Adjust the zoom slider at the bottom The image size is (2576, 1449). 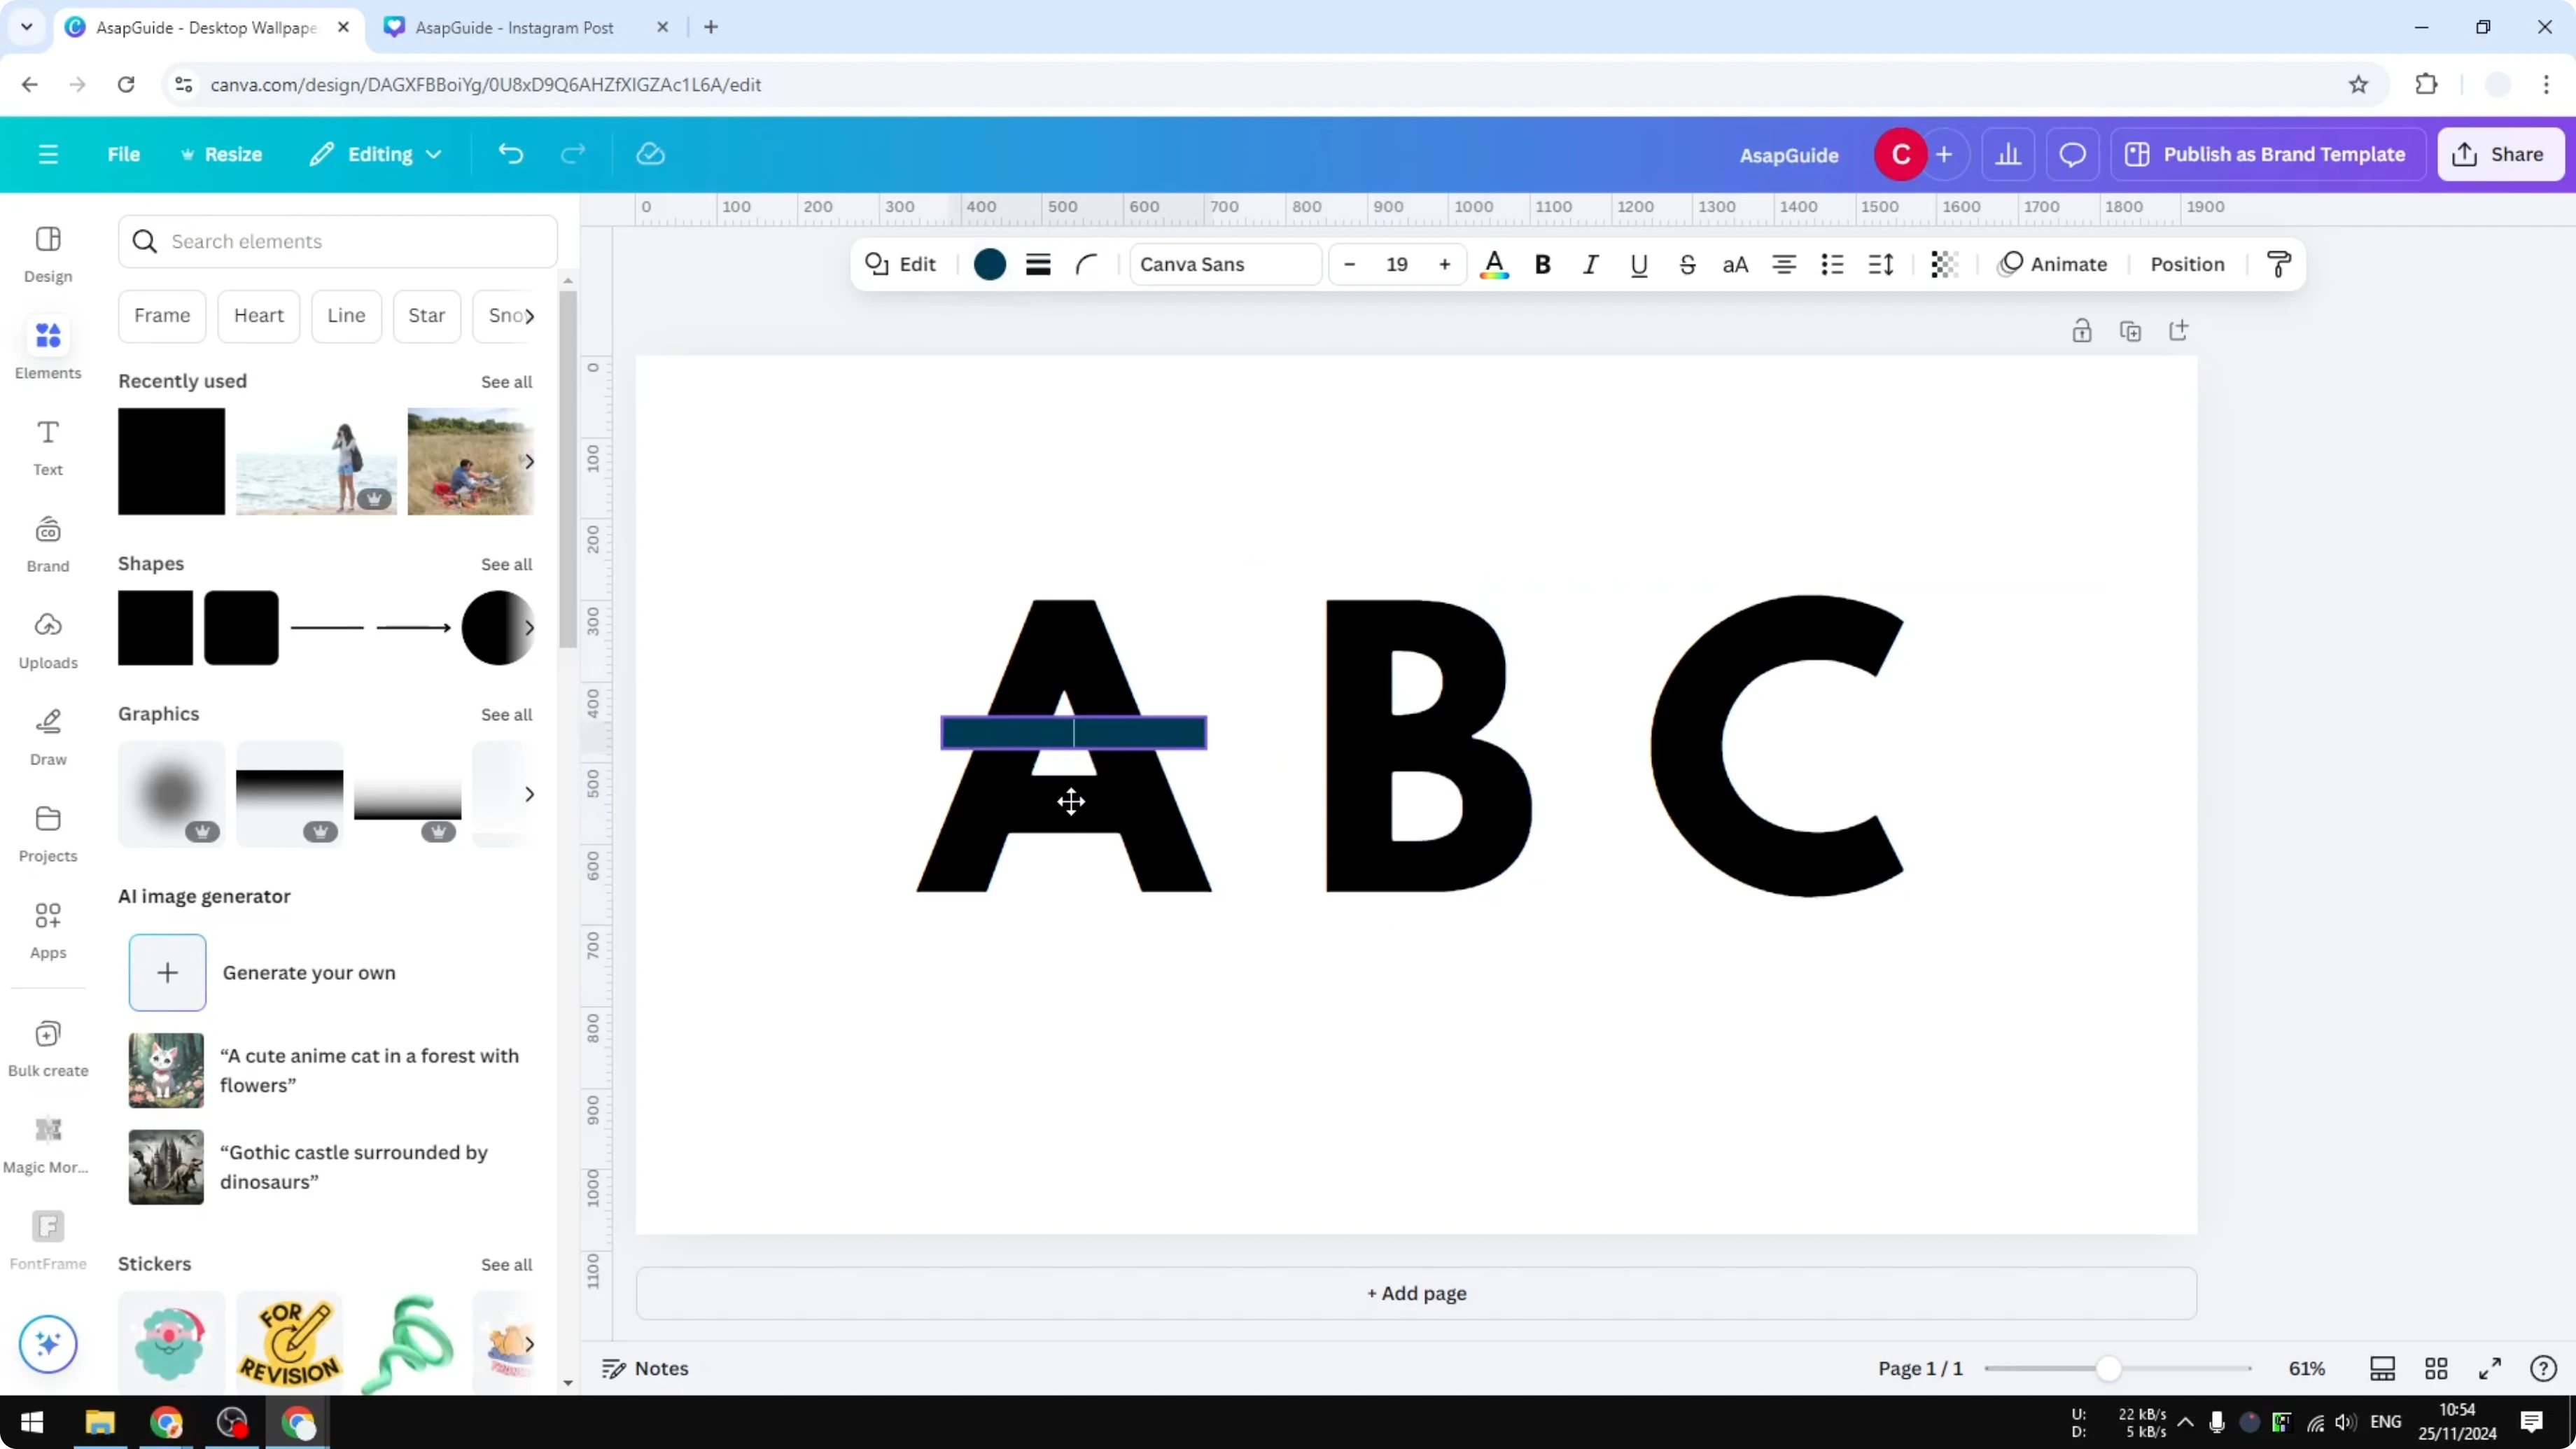[2110, 1368]
